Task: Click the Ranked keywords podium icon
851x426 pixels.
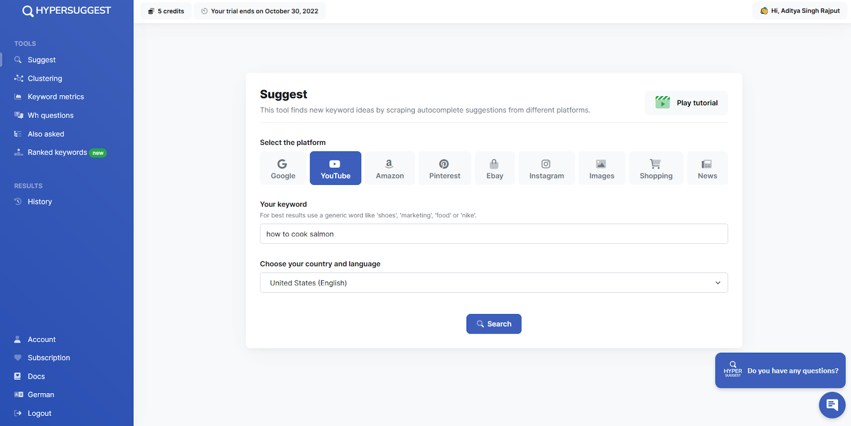Action: point(19,152)
